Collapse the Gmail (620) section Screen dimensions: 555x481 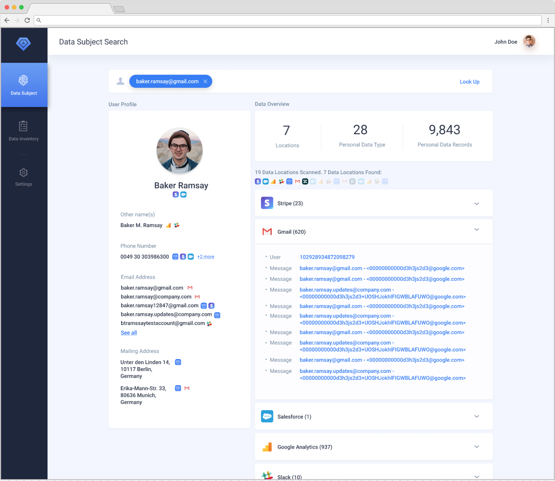[477, 229]
